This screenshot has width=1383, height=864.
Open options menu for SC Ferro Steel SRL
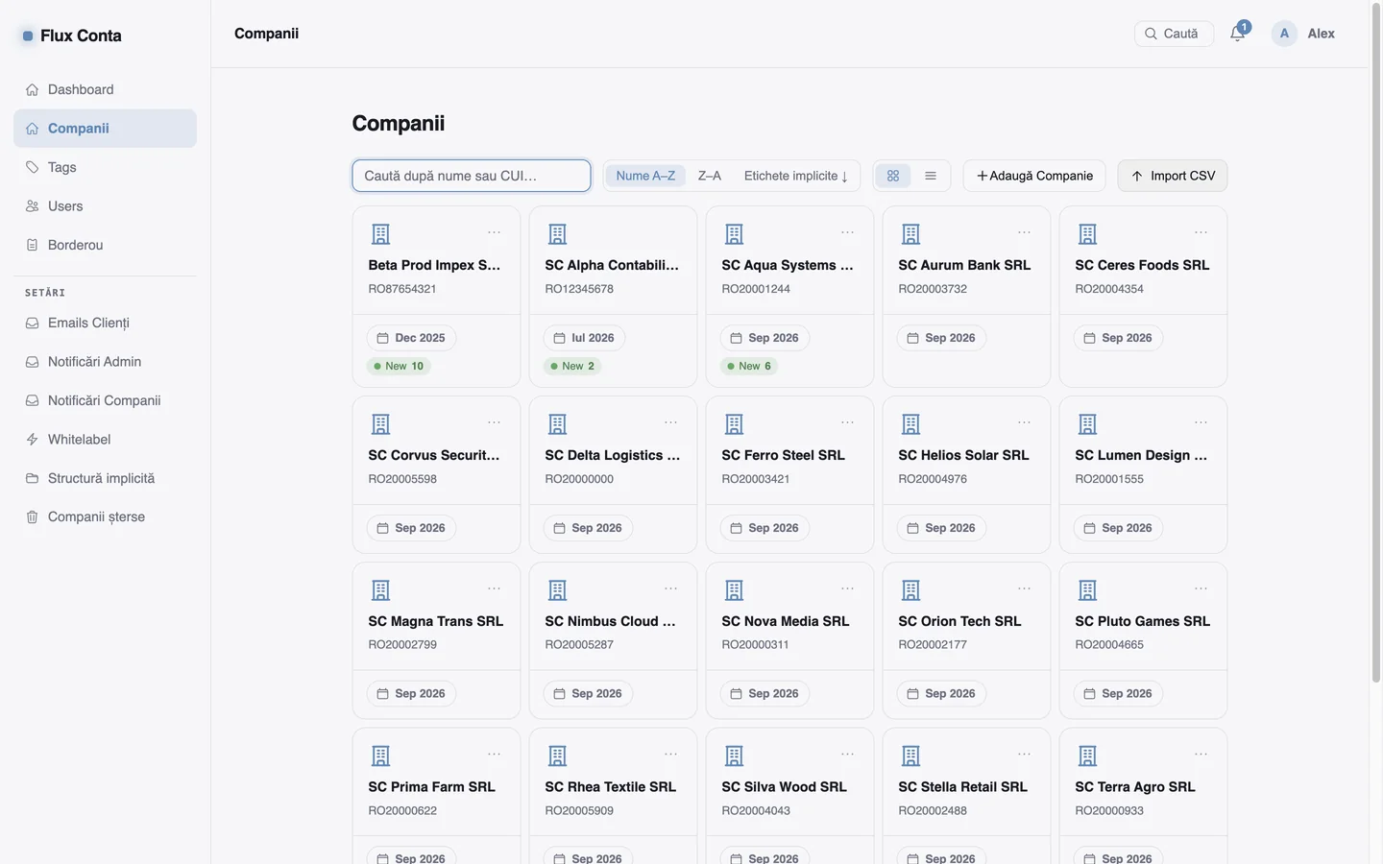coord(847,422)
